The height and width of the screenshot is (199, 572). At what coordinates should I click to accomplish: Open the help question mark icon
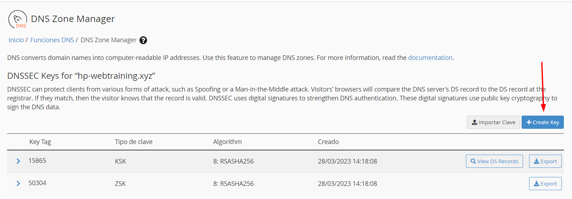(143, 40)
